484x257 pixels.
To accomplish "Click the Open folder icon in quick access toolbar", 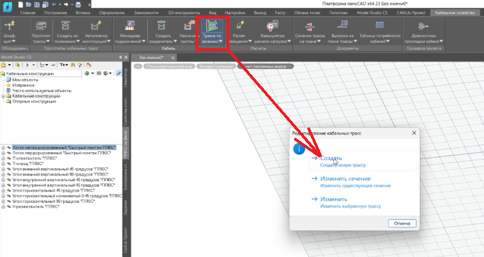I will click(x=29, y=4).
